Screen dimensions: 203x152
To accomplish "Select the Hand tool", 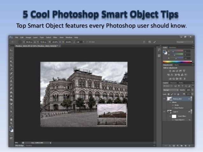I will [11, 120].
